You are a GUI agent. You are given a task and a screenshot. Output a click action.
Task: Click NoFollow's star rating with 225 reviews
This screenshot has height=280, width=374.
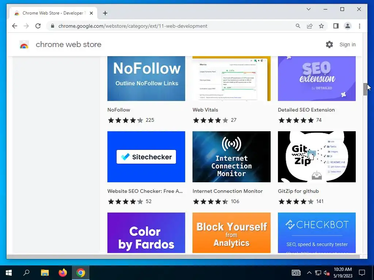(x=131, y=120)
